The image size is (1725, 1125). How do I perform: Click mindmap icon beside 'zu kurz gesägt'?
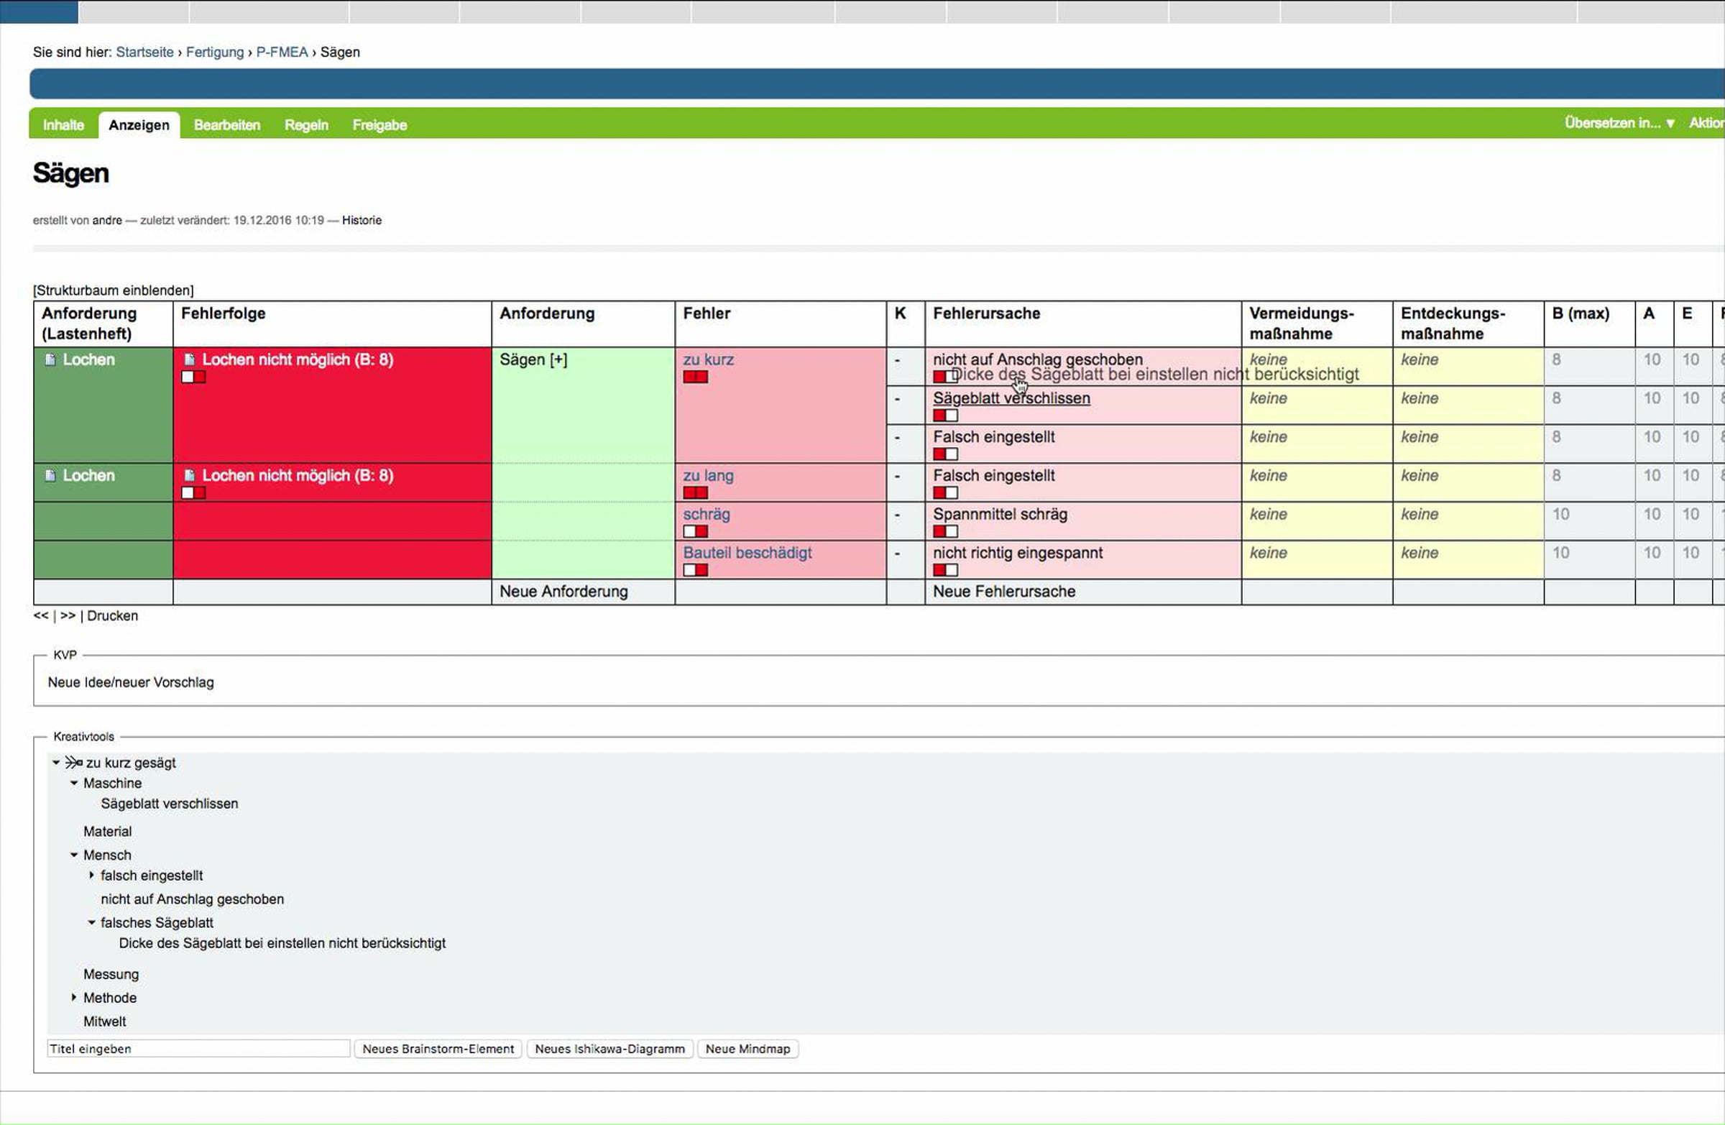tap(73, 763)
